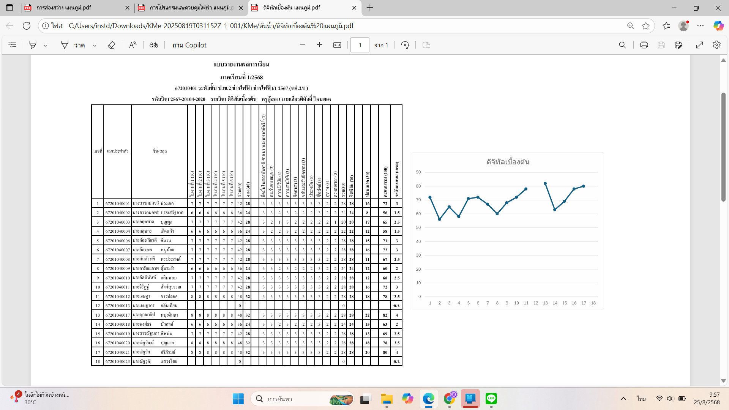The height and width of the screenshot is (410, 729).
Task: Switch PDF page view layout
Action: coord(426,45)
